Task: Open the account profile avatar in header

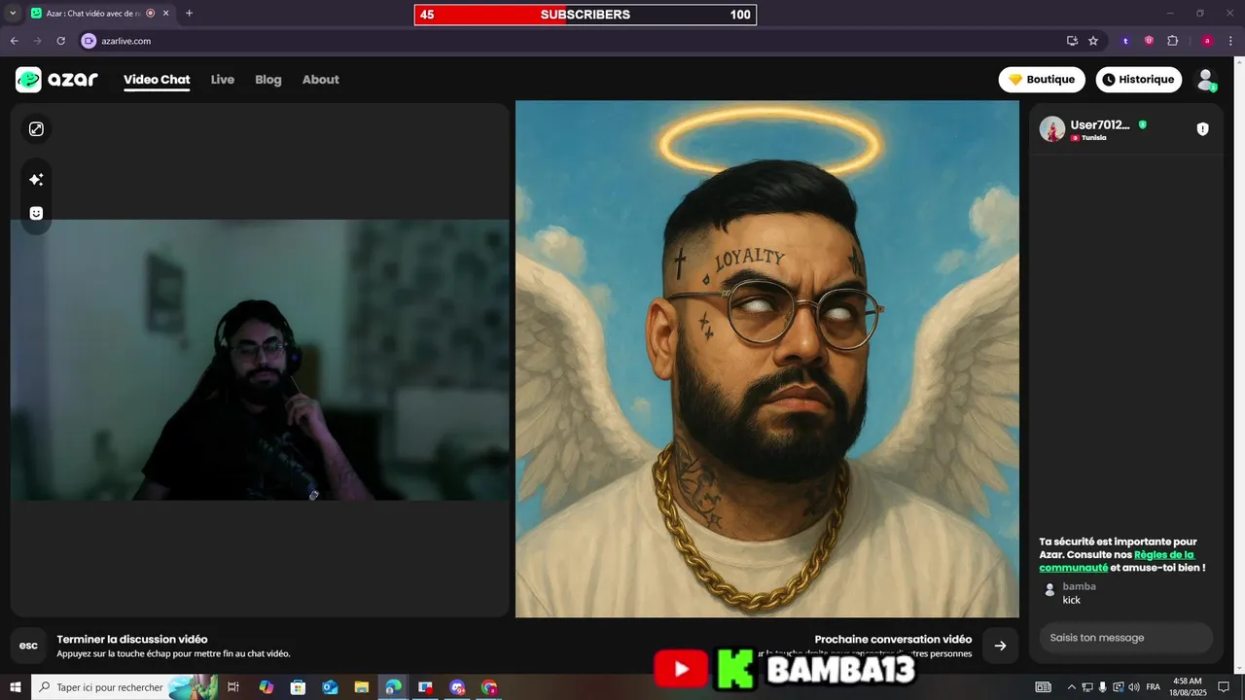Action: (1206, 80)
